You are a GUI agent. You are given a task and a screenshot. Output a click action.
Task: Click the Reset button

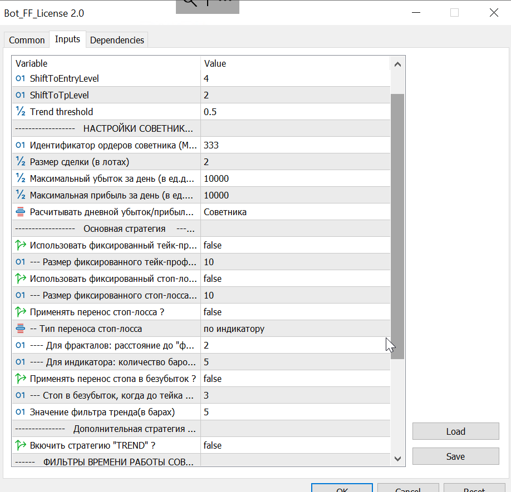point(474,488)
